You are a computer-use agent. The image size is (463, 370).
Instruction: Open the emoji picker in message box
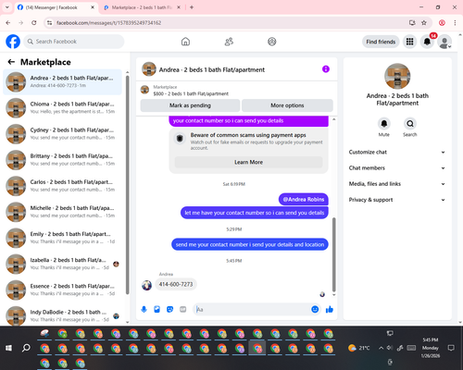click(x=315, y=309)
